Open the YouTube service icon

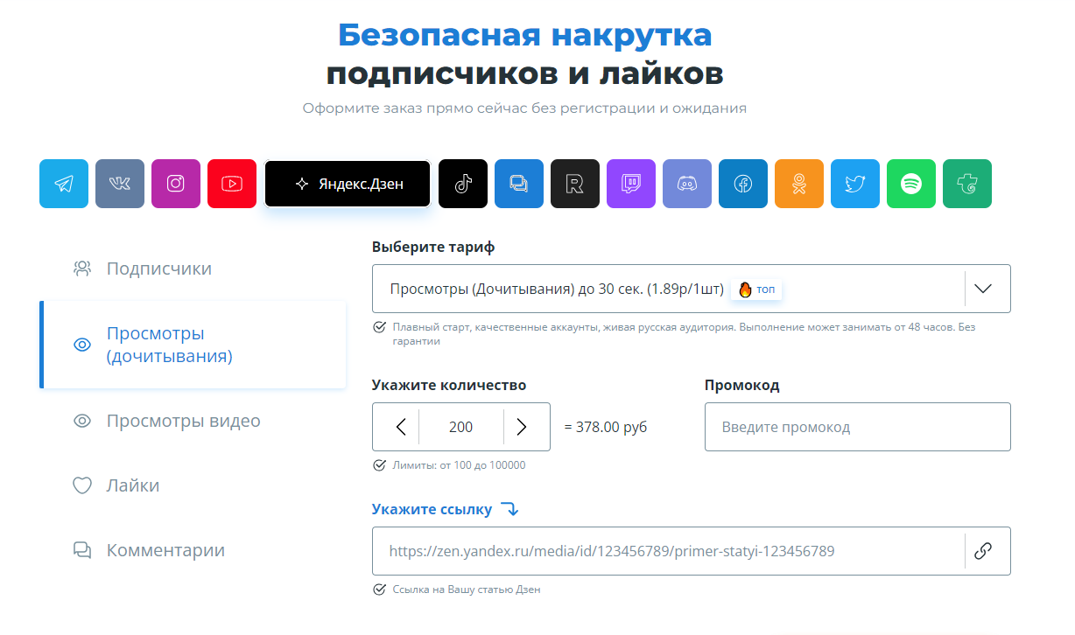point(232,184)
